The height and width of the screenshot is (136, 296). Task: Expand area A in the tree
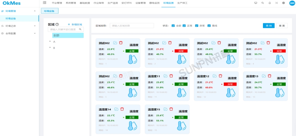pyautogui.click(x=50, y=41)
